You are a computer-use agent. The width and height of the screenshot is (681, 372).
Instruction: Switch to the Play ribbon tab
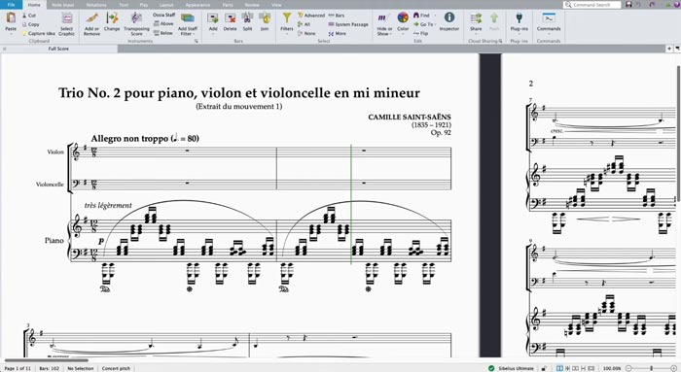(144, 5)
